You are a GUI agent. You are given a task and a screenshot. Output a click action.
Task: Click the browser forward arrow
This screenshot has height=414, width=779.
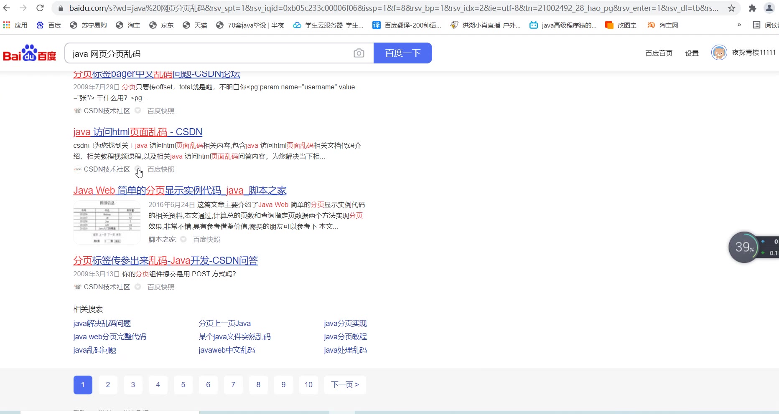[x=23, y=8]
